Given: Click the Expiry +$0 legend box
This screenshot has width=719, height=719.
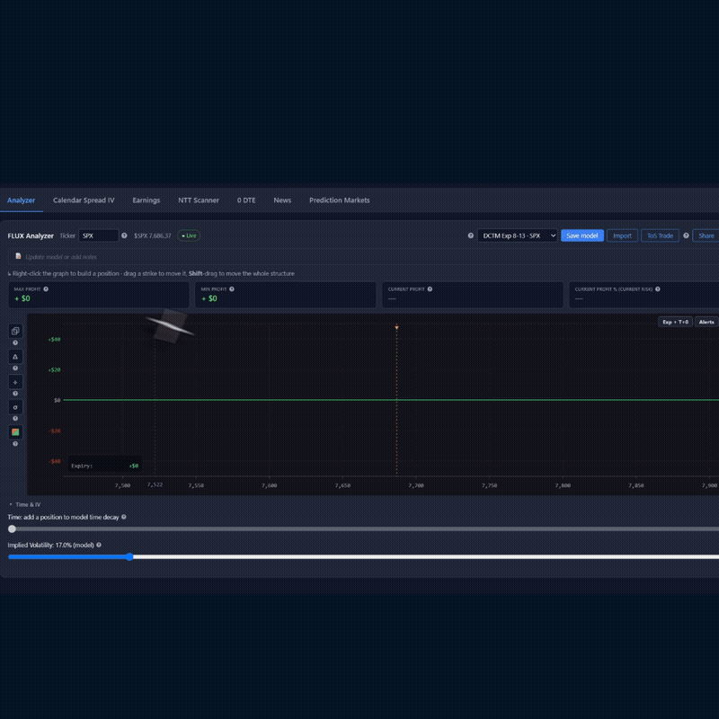Looking at the screenshot, I should pyautogui.click(x=104, y=466).
